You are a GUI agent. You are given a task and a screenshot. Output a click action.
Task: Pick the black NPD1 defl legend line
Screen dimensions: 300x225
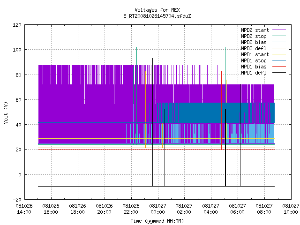click(x=279, y=73)
